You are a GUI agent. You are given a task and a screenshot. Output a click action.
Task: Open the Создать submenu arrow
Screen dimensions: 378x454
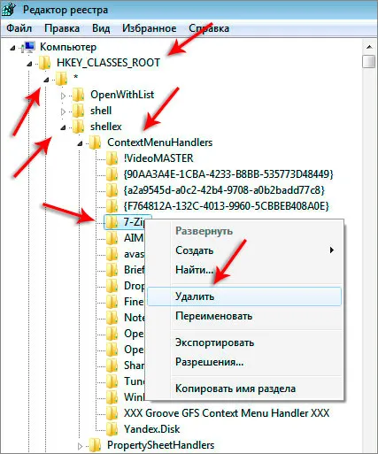[332, 250]
